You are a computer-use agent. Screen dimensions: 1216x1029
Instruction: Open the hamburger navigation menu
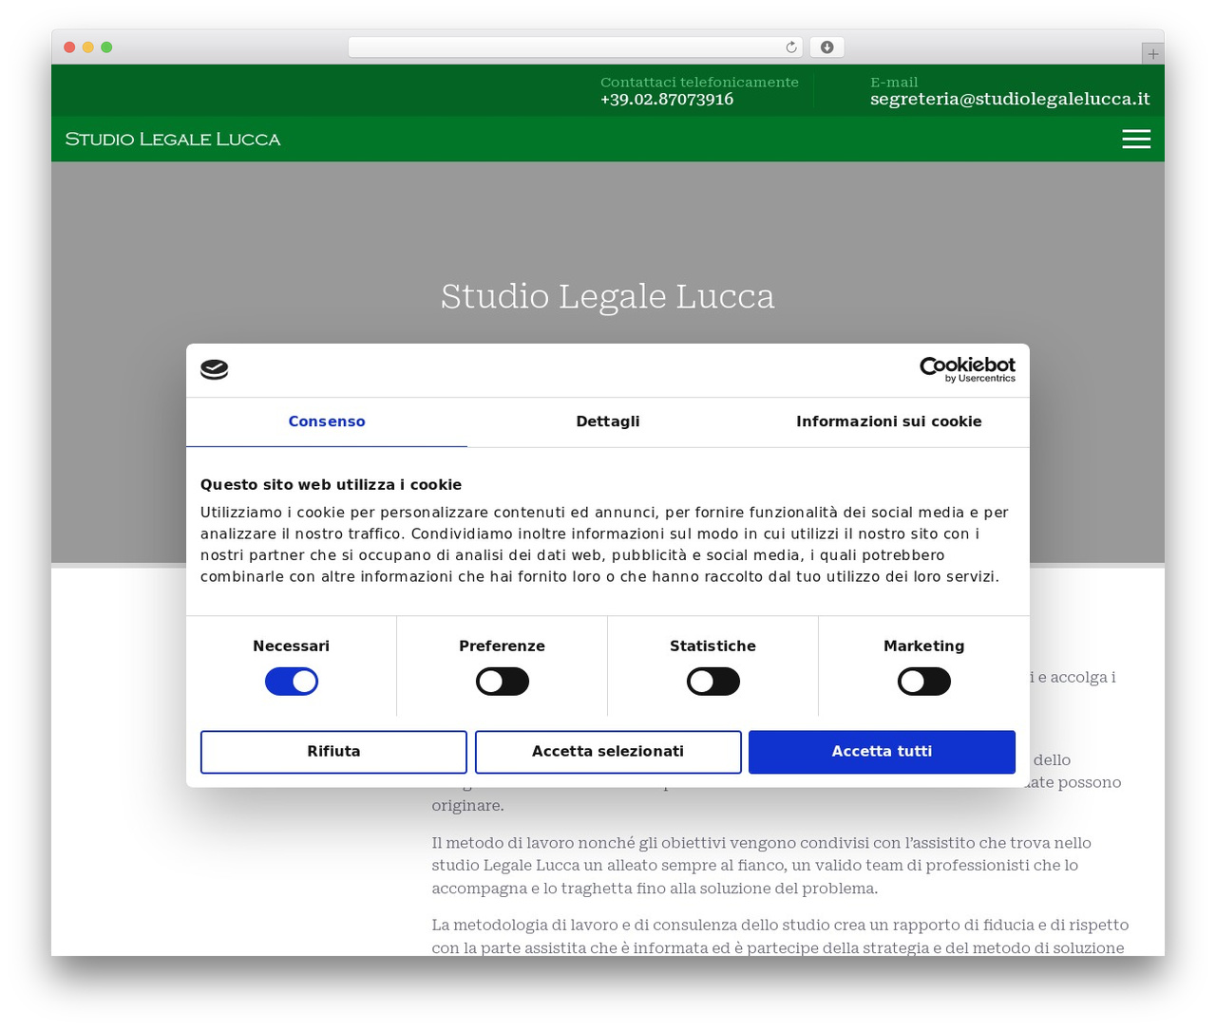pos(1136,140)
